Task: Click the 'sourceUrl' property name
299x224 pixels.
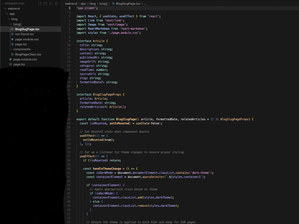Action: (x=87, y=74)
